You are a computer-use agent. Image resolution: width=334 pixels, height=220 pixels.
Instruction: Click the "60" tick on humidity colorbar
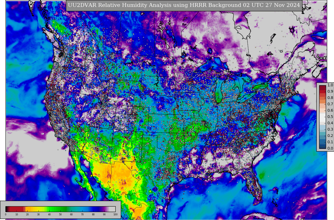[x=71, y=215]
